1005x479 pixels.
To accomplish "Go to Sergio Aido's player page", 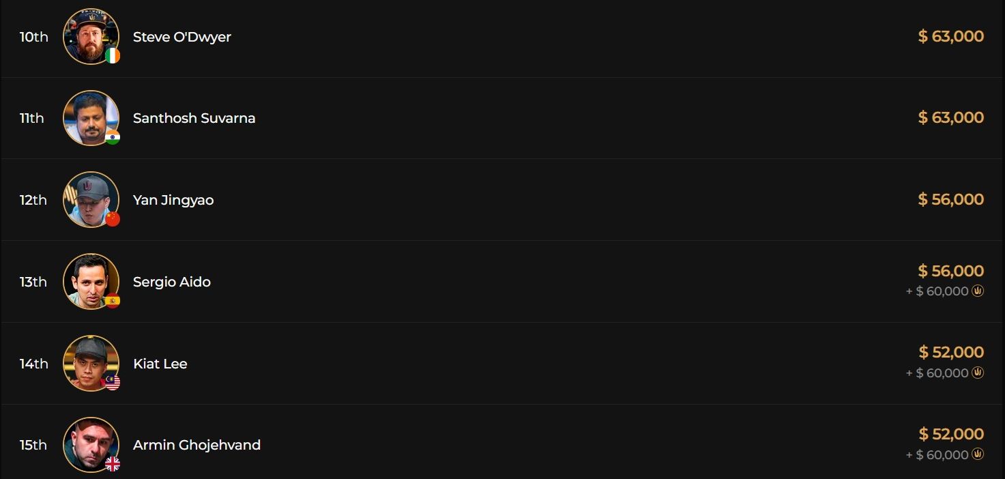I will click(172, 282).
